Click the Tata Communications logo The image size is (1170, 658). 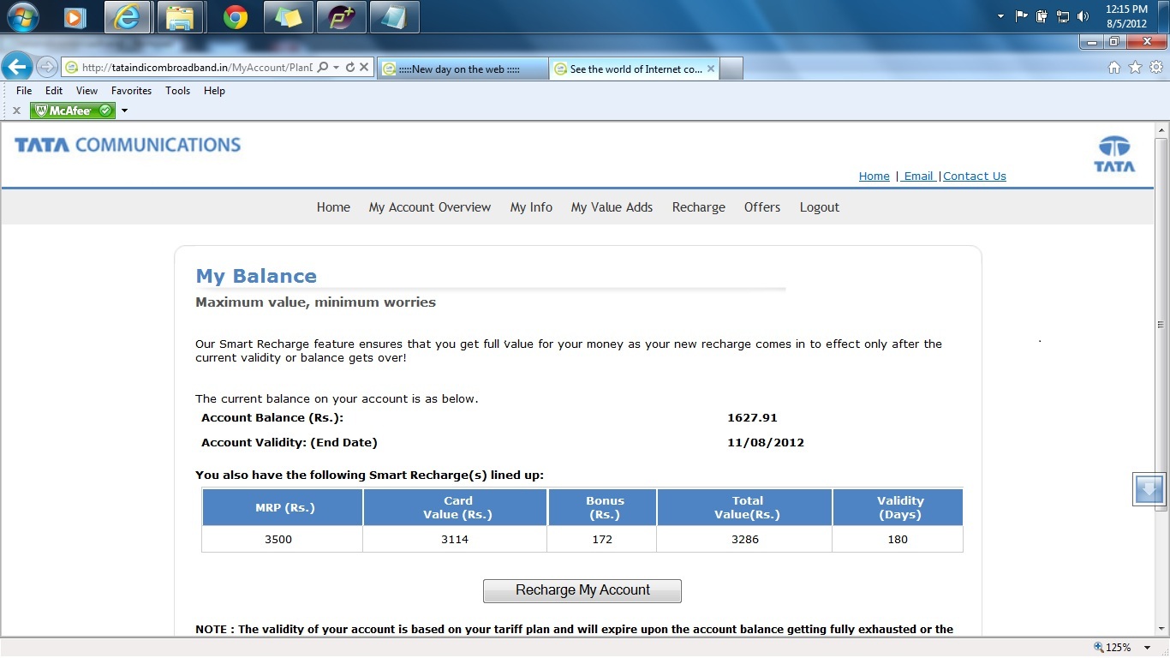pyautogui.click(x=128, y=145)
